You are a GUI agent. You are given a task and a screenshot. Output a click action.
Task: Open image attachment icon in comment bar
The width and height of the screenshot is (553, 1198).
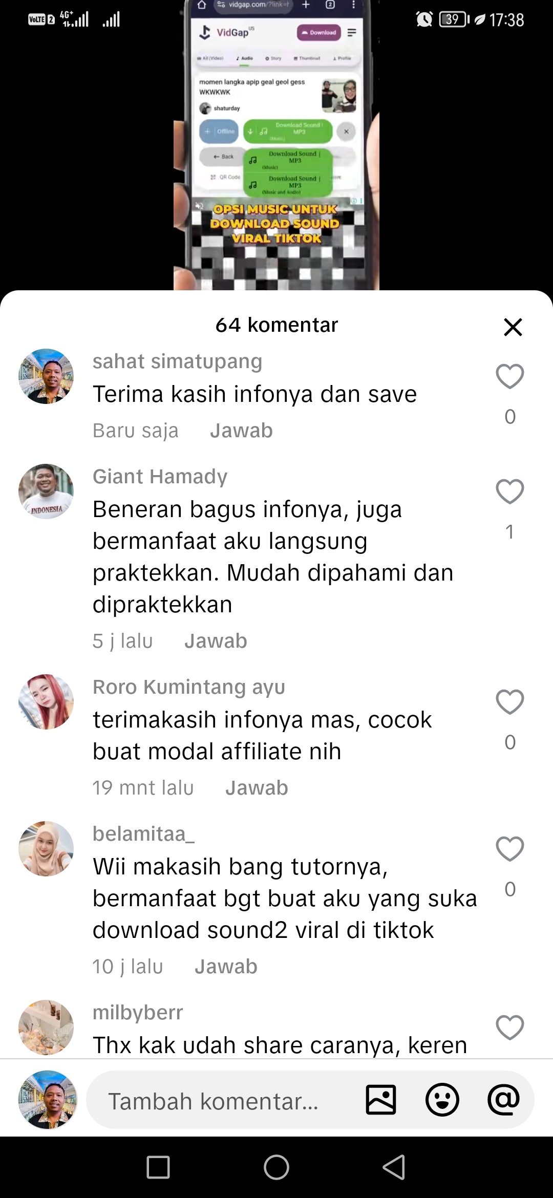click(x=381, y=1099)
